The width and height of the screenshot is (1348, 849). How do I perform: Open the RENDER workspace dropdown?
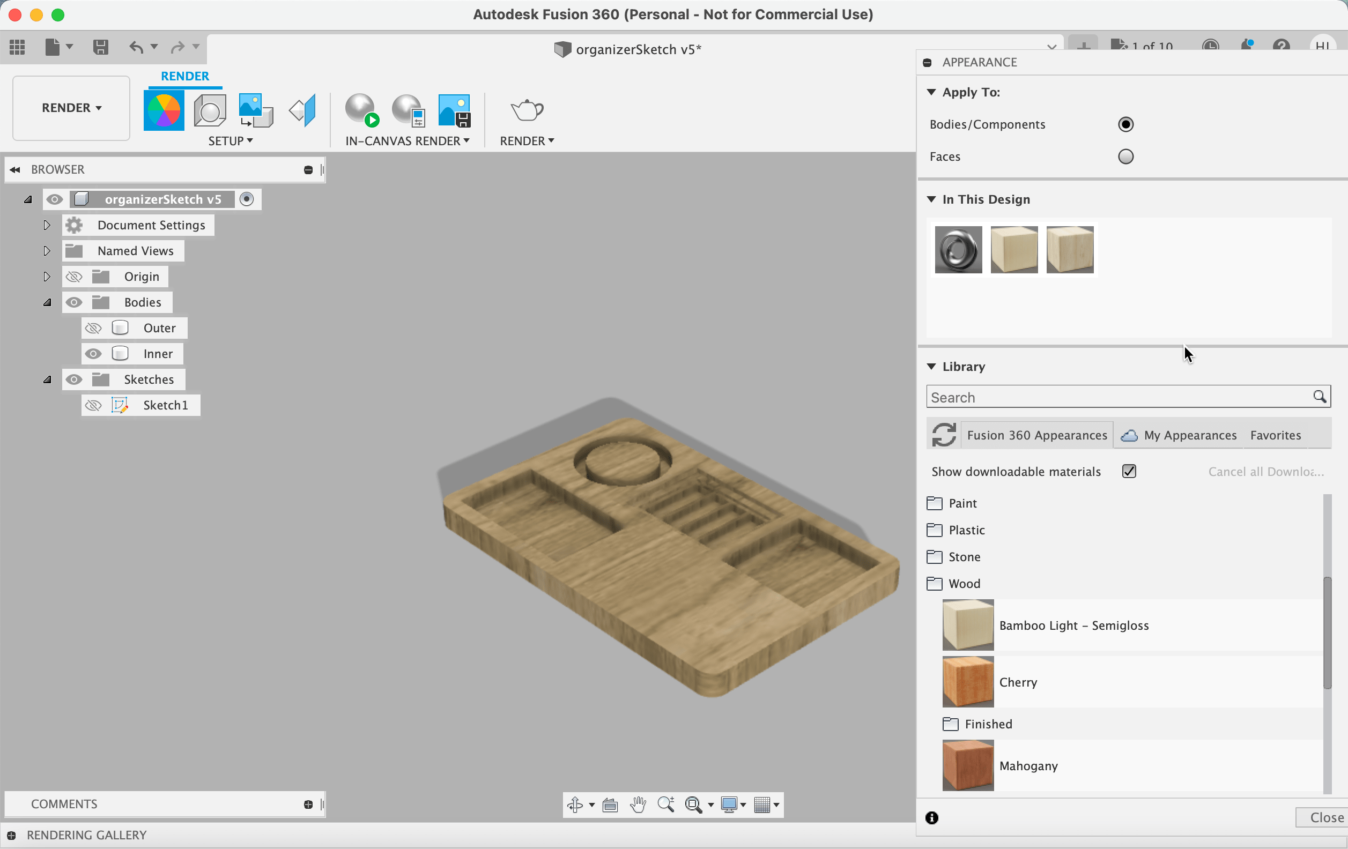tap(71, 107)
